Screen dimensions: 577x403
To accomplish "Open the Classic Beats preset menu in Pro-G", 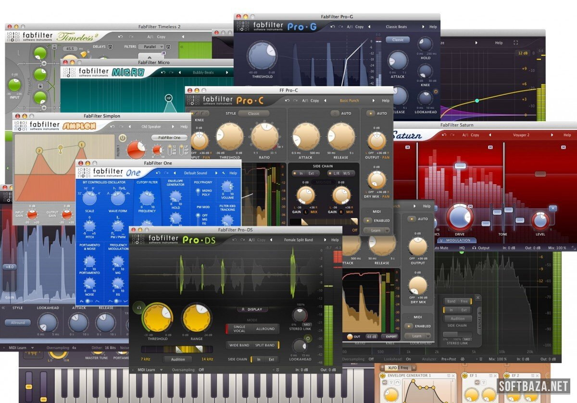I will pos(396,27).
